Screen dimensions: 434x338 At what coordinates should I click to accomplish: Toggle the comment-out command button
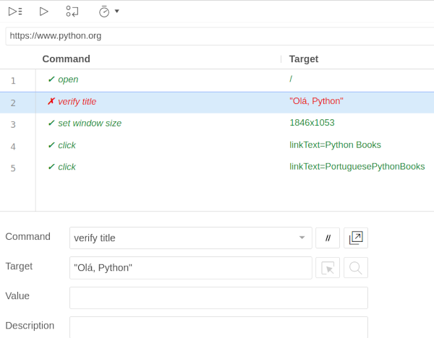(328, 238)
